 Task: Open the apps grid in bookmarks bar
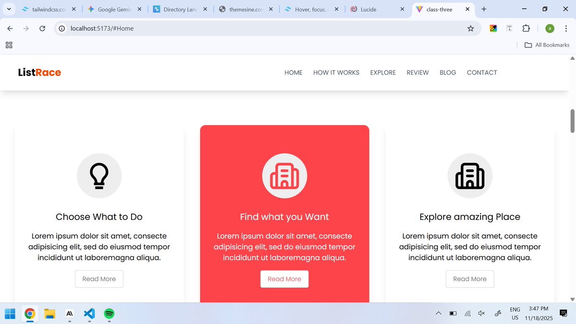click(9, 45)
